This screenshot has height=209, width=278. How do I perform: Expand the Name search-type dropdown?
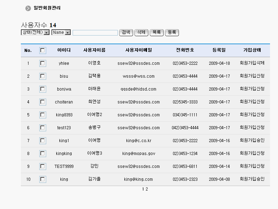coord(61,32)
